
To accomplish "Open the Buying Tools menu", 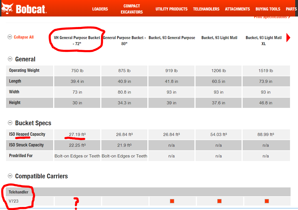I will [268, 9].
